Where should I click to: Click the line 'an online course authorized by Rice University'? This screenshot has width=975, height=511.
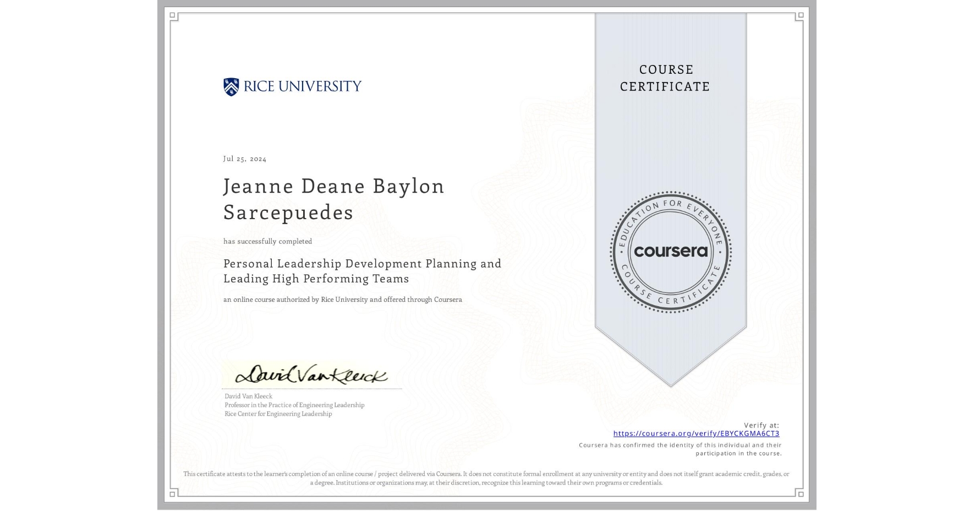coord(342,300)
